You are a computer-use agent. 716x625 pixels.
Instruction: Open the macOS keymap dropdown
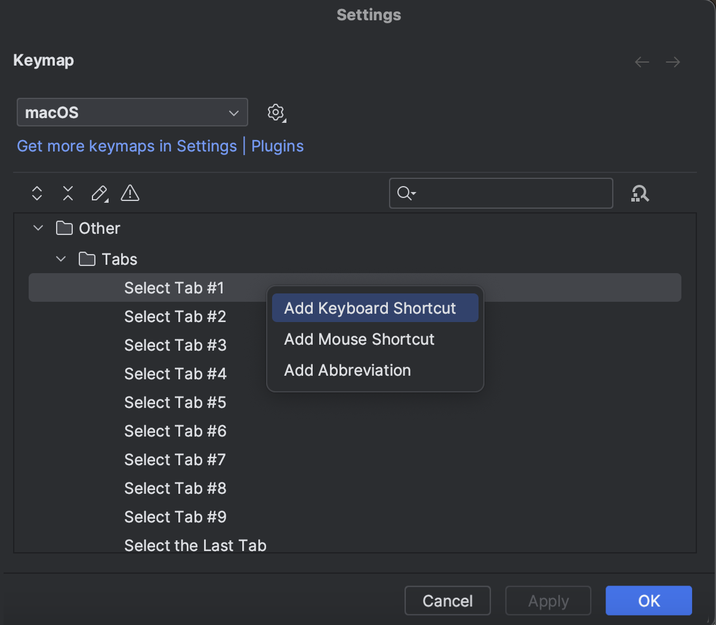point(132,112)
